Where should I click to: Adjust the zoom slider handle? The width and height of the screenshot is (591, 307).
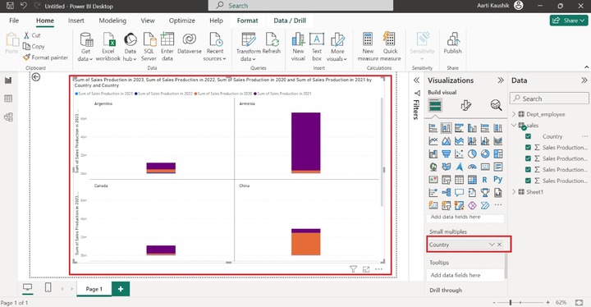tap(511, 302)
